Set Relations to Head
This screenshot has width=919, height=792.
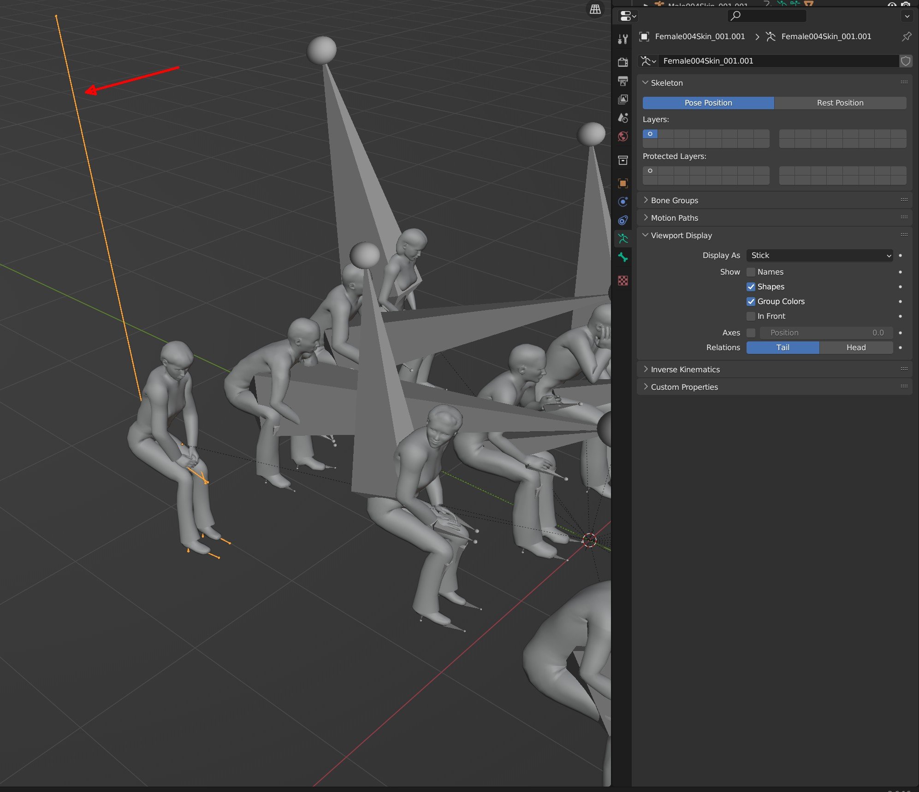pos(856,347)
